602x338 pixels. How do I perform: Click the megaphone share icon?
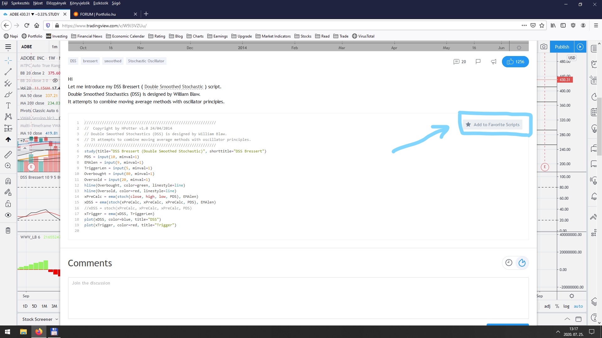coord(494,62)
